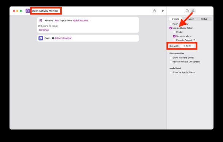Switch to the Details tab
223x142 pixels.
coord(175,19)
